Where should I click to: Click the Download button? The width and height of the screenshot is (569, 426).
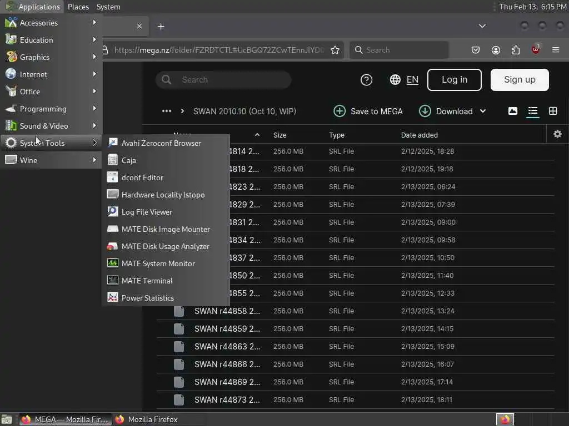pos(446,111)
